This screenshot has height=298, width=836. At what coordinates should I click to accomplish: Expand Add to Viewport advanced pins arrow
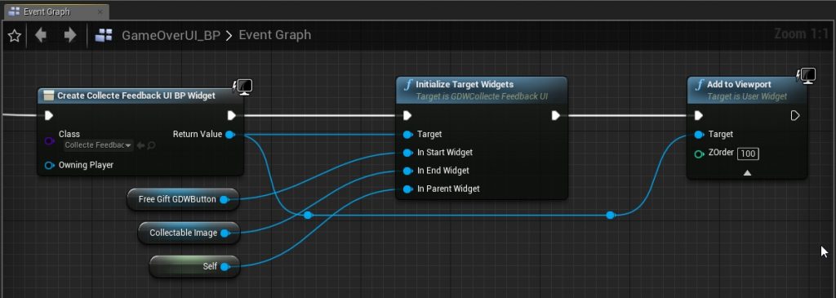coord(748,173)
